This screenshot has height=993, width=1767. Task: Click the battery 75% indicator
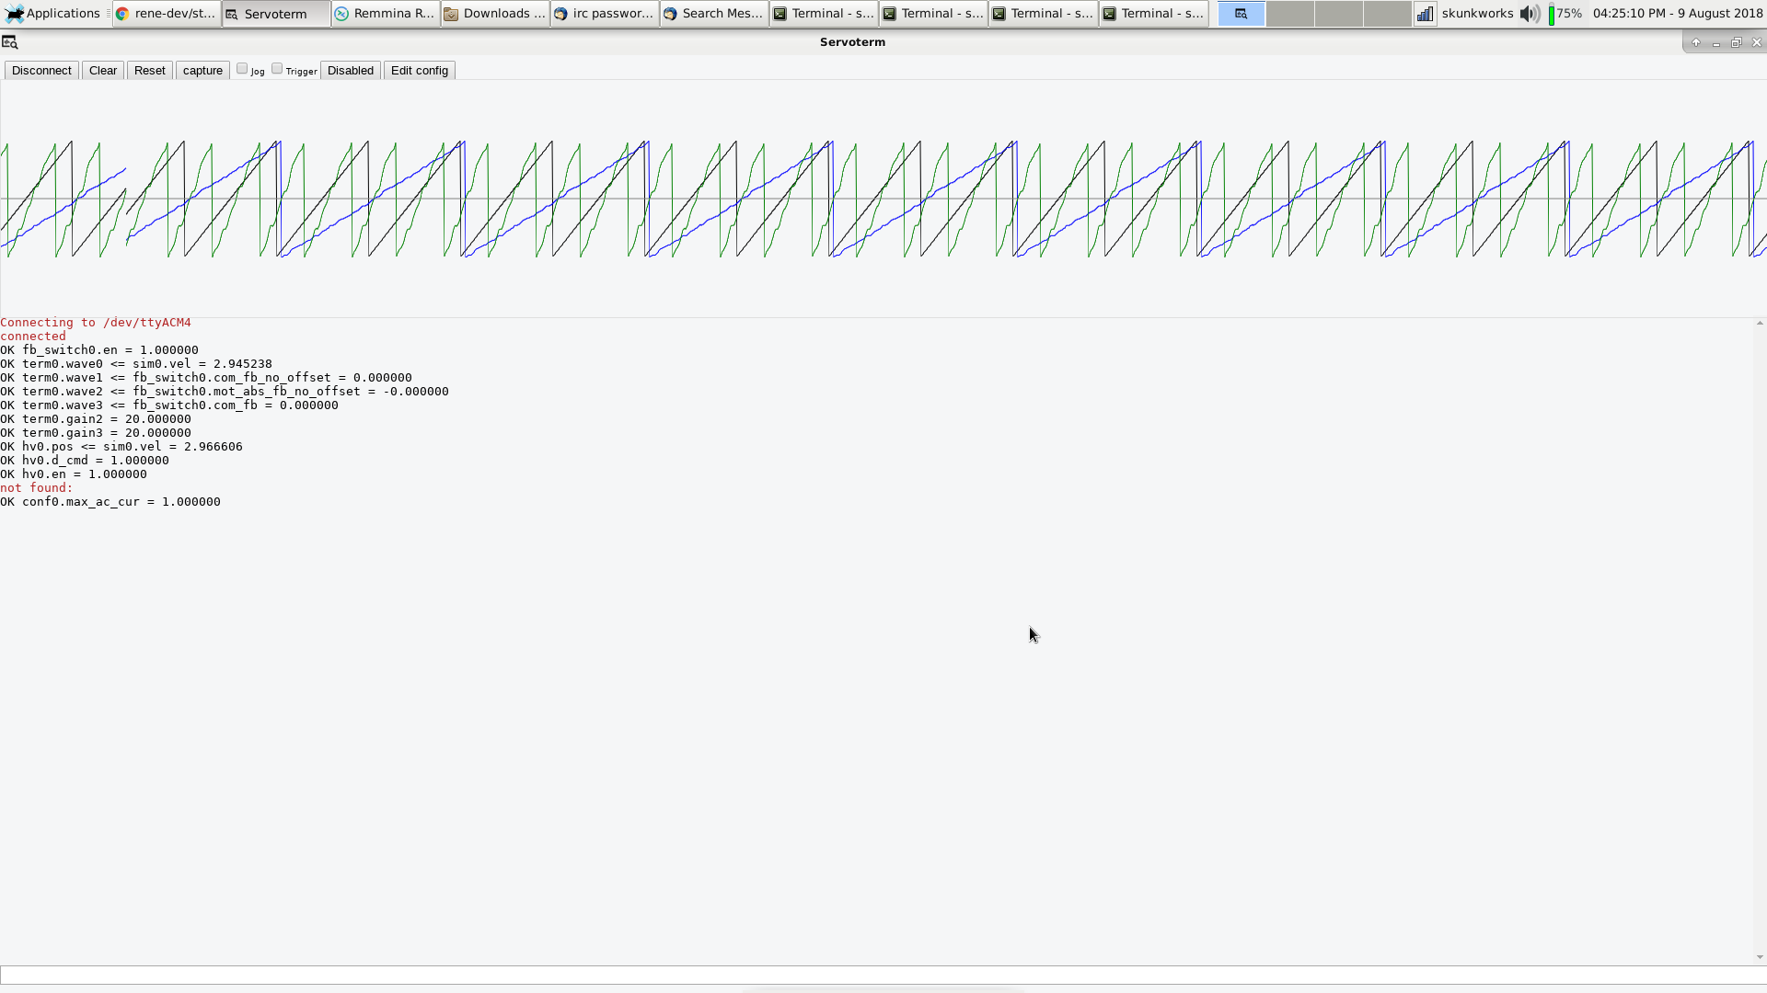point(1565,14)
